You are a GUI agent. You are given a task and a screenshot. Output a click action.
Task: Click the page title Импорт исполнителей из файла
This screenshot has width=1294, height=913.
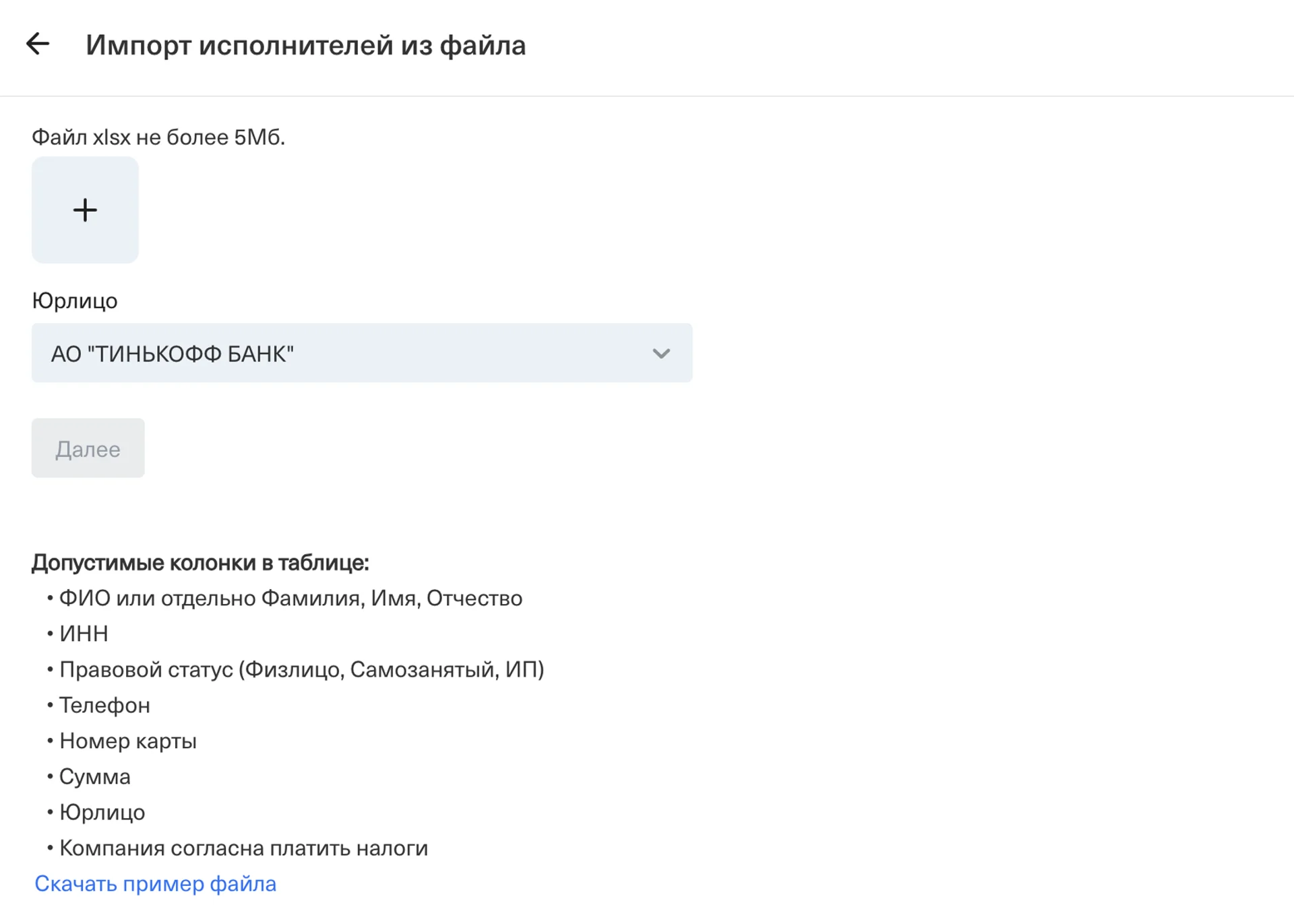[x=305, y=46]
